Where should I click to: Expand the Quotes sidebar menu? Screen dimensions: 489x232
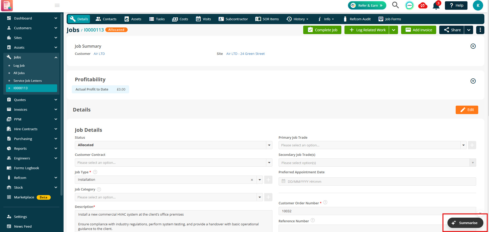[32, 100]
